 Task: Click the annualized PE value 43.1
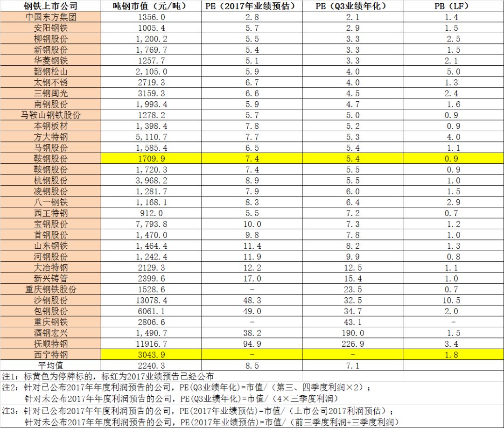(x=353, y=323)
